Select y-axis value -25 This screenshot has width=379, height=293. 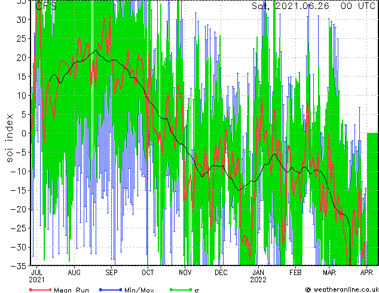pyautogui.click(x=18, y=228)
